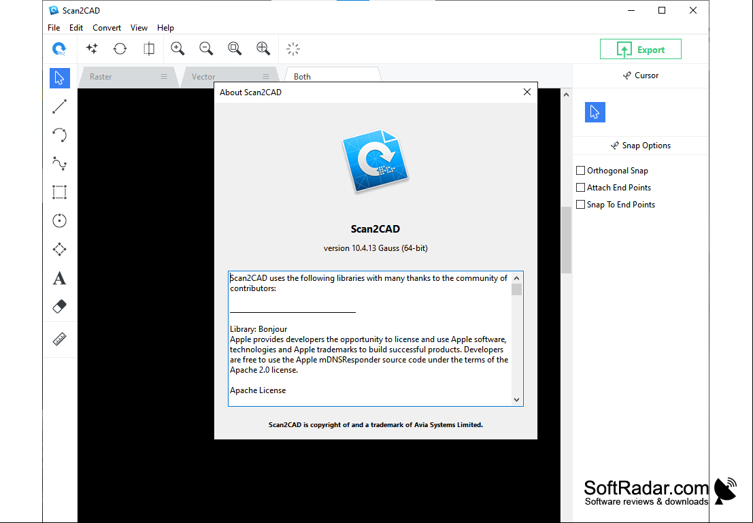Enable the Attach End Points checkbox
The height and width of the screenshot is (523, 753).
click(581, 187)
